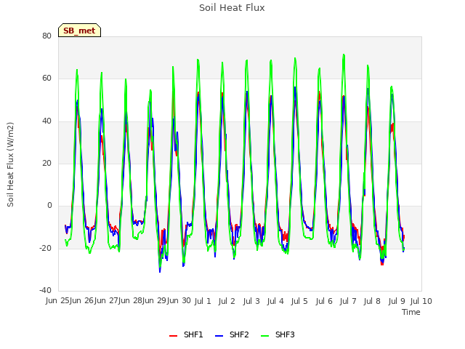Viewport: 465px width, 349px height.
Task: Toggle the SHF3 series in legend
Action: (x=278, y=334)
